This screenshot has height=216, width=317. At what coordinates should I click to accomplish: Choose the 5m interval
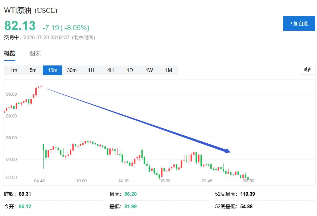pos(33,70)
